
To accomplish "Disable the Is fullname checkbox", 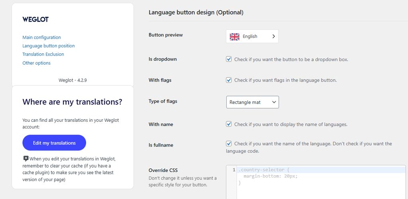I will pos(229,143).
